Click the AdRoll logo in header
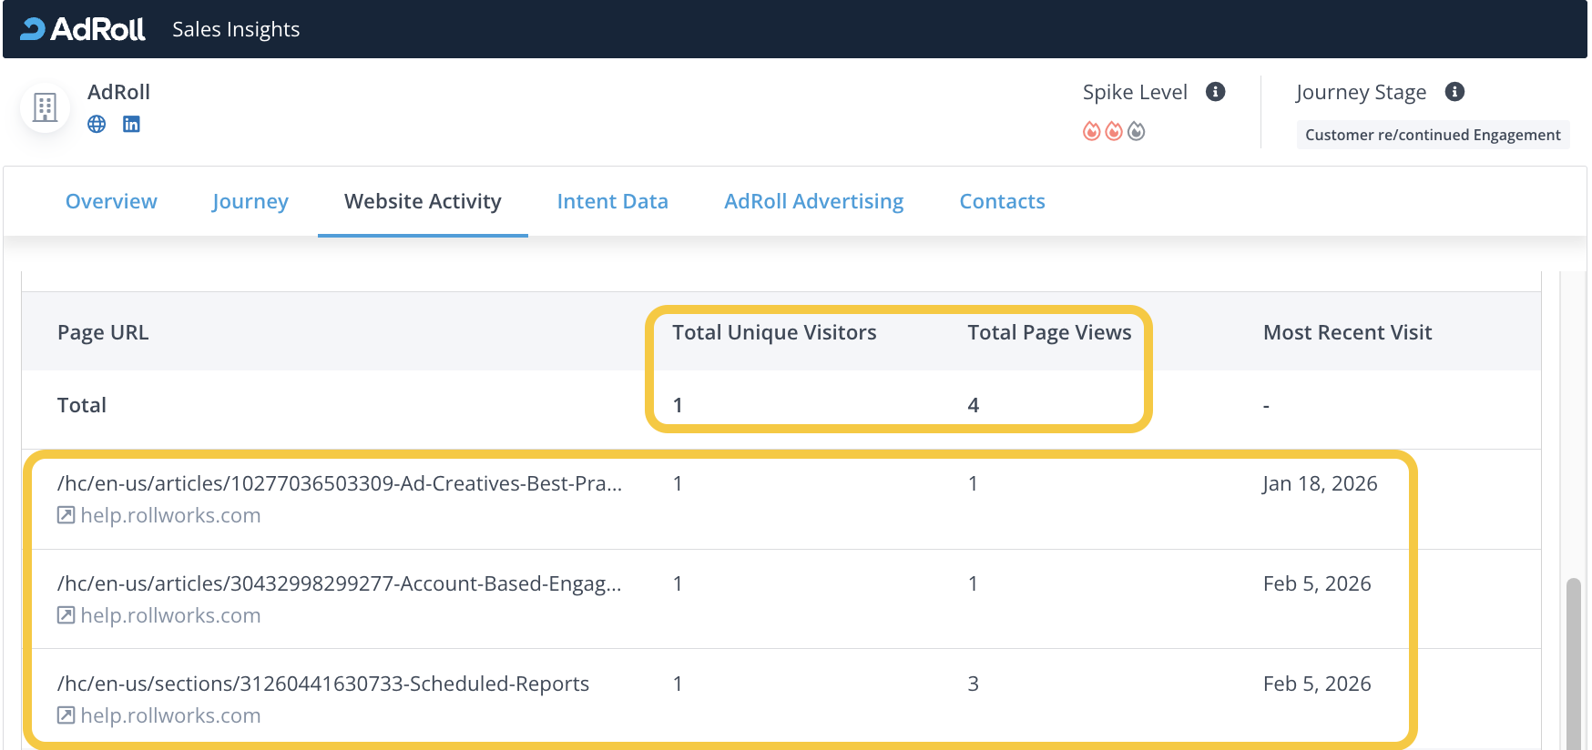Image resolution: width=1592 pixels, height=750 pixels. [x=83, y=29]
